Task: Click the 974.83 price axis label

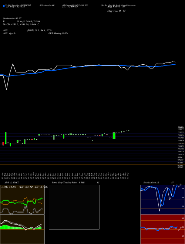Action: 181,160
